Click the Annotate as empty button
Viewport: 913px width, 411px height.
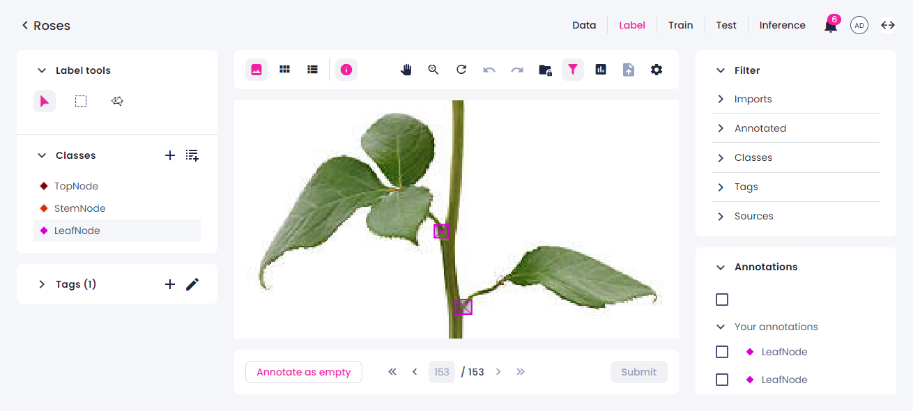pyautogui.click(x=304, y=372)
